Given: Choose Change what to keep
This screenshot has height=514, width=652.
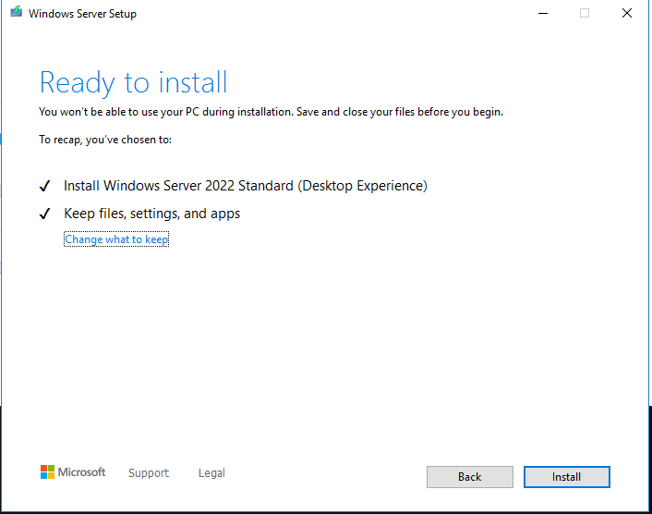Looking at the screenshot, I should pyautogui.click(x=116, y=239).
